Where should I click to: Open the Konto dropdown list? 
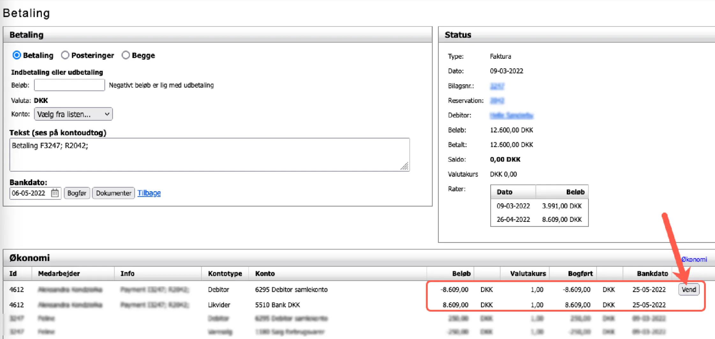(x=73, y=114)
